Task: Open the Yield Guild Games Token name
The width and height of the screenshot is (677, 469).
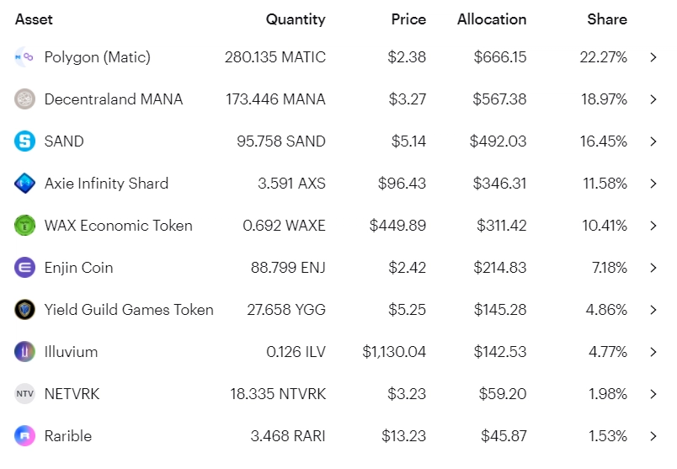Action: (x=129, y=310)
